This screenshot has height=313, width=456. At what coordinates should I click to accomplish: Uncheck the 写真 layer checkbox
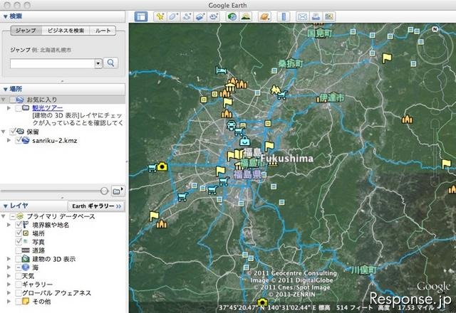pyautogui.click(x=19, y=242)
